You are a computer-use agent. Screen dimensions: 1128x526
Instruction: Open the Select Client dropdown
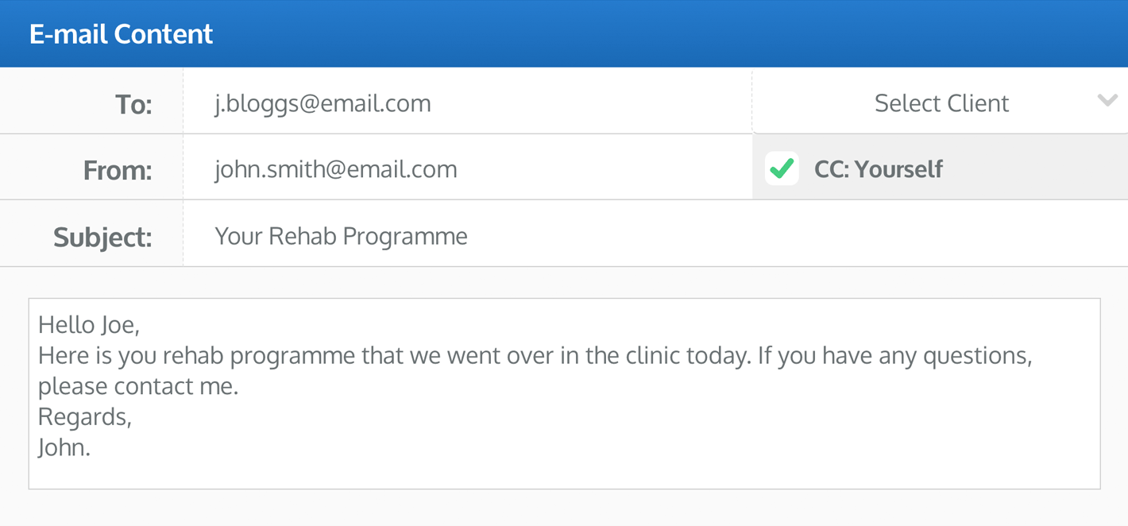coord(941,102)
